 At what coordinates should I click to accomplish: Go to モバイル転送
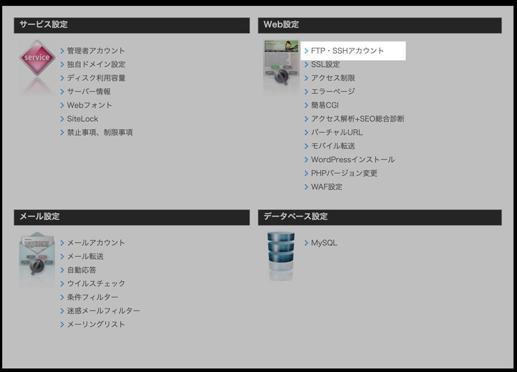[x=333, y=146]
